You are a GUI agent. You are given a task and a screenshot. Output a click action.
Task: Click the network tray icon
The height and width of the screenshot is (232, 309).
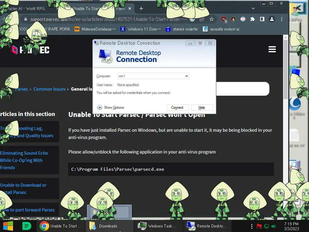click(267, 226)
